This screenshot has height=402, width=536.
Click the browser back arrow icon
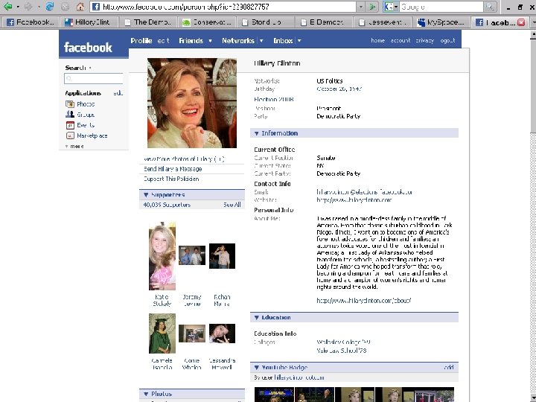[x=7, y=6]
